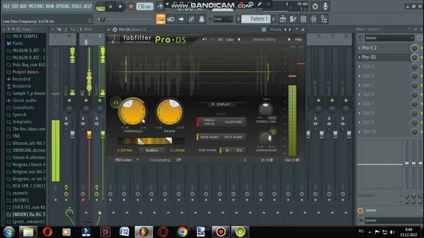
Task: Click the microphone icon at top right
Action: [x=325, y=6]
